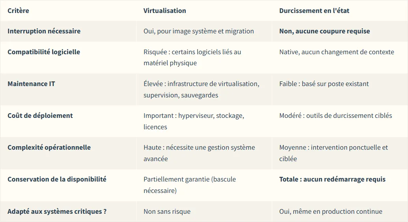Screen dimensions: 408x222
Task: Select "Totale : aucun redémarrage requis" text
Action: [332, 179]
